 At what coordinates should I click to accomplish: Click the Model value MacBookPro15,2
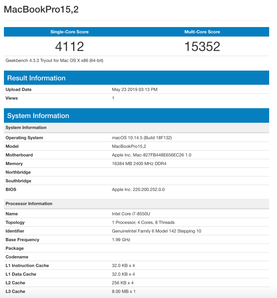pyautogui.click(x=129, y=146)
